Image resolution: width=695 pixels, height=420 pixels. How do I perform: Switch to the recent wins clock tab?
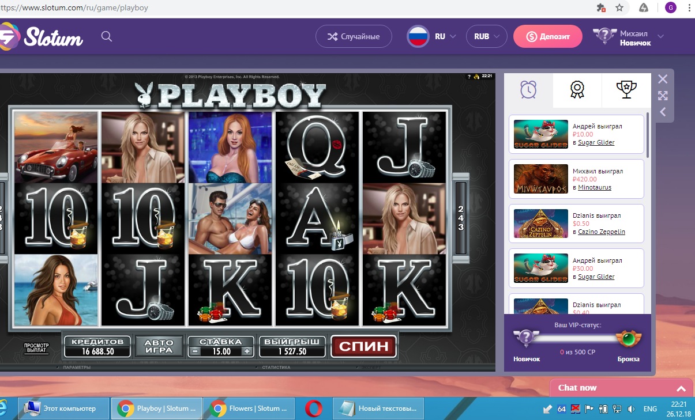[528, 90]
